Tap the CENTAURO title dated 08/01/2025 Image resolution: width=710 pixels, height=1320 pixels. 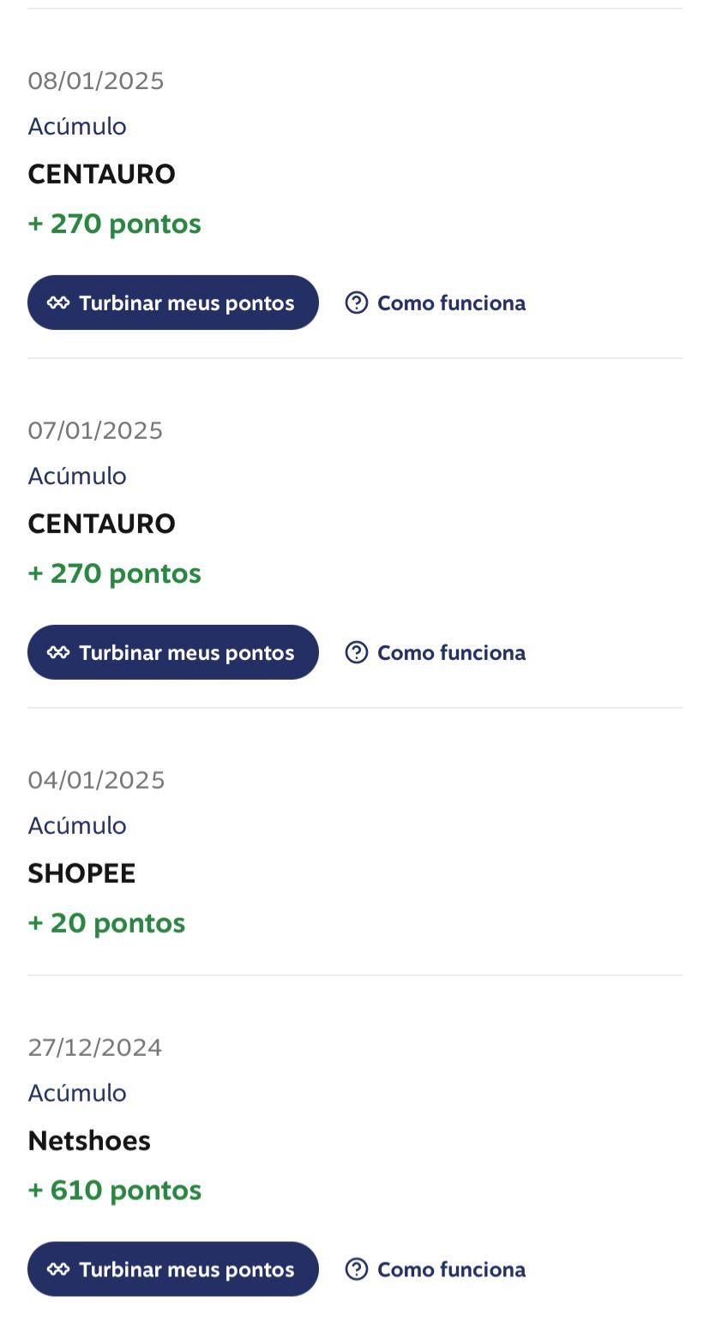coord(101,174)
